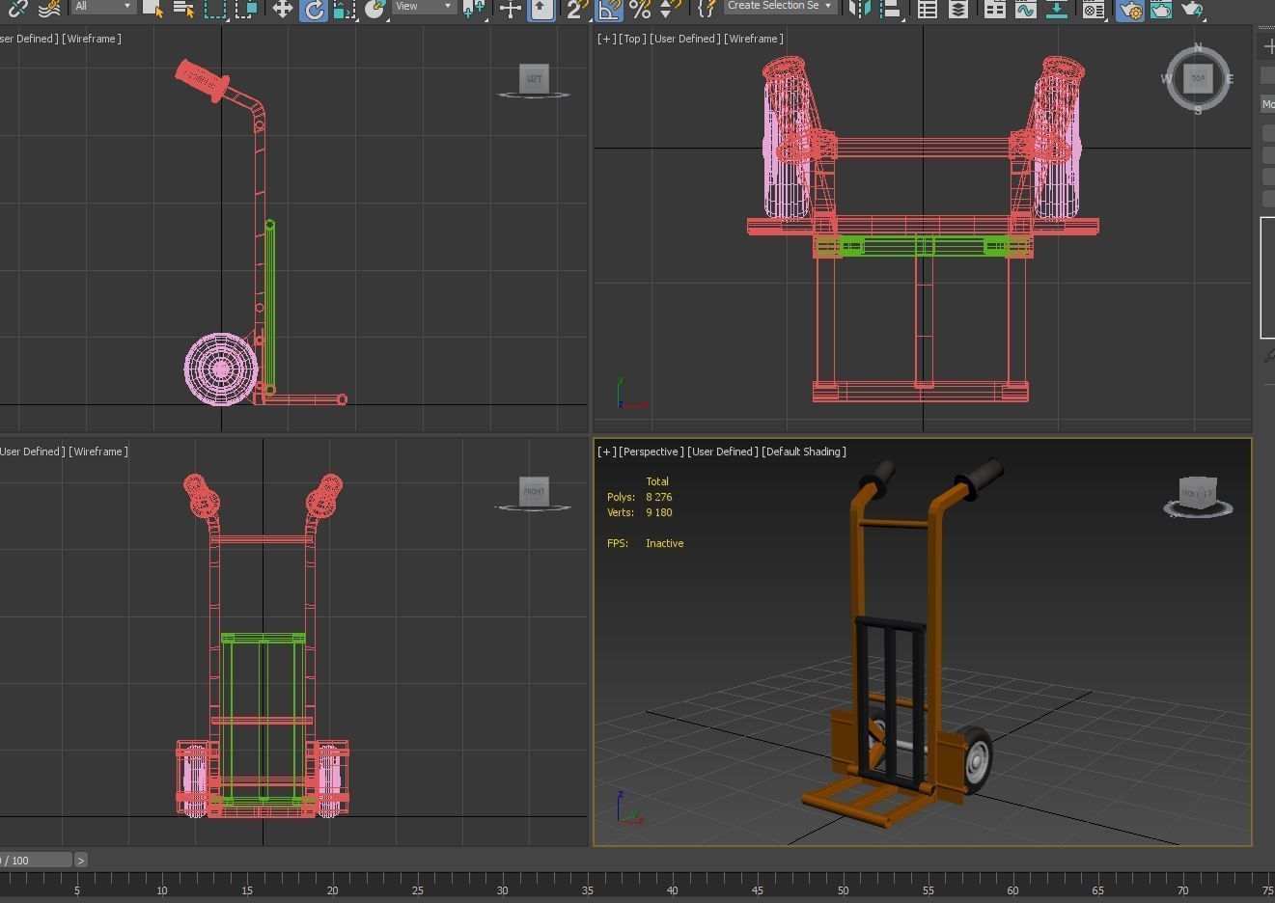The height and width of the screenshot is (903, 1275).
Task: Click the FRONT ViewCube face
Action: [534, 491]
